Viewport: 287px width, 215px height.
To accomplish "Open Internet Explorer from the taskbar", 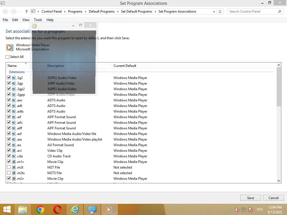I will click(75, 209).
